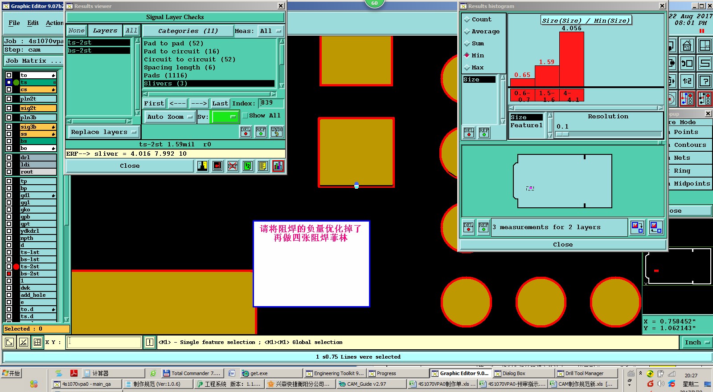Click the blue-red net traffic-light icon
This screenshot has height=392, width=713.
coord(687,99)
